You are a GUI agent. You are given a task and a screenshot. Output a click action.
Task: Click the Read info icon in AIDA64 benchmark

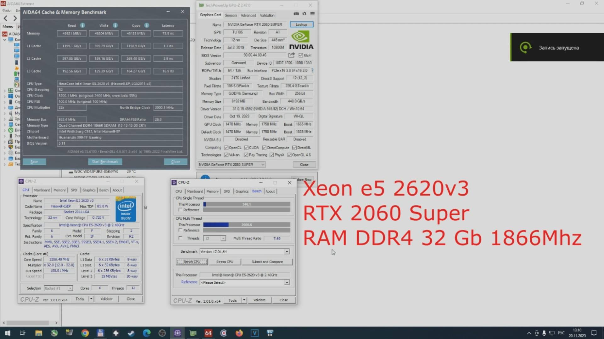(82, 25)
